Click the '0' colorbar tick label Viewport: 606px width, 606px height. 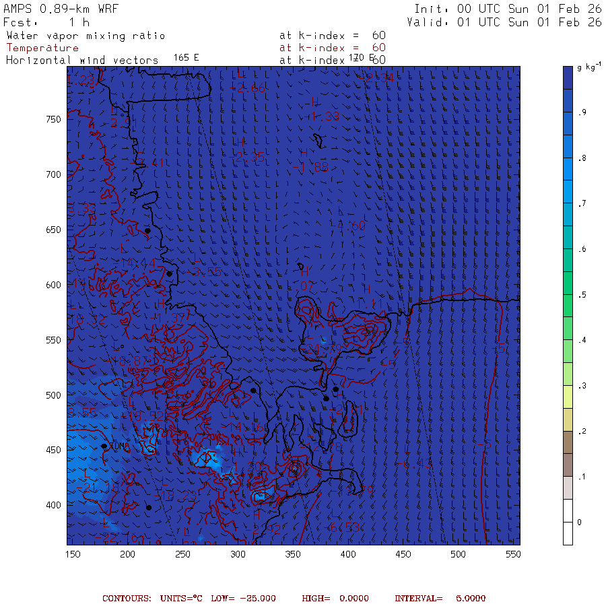click(x=579, y=523)
